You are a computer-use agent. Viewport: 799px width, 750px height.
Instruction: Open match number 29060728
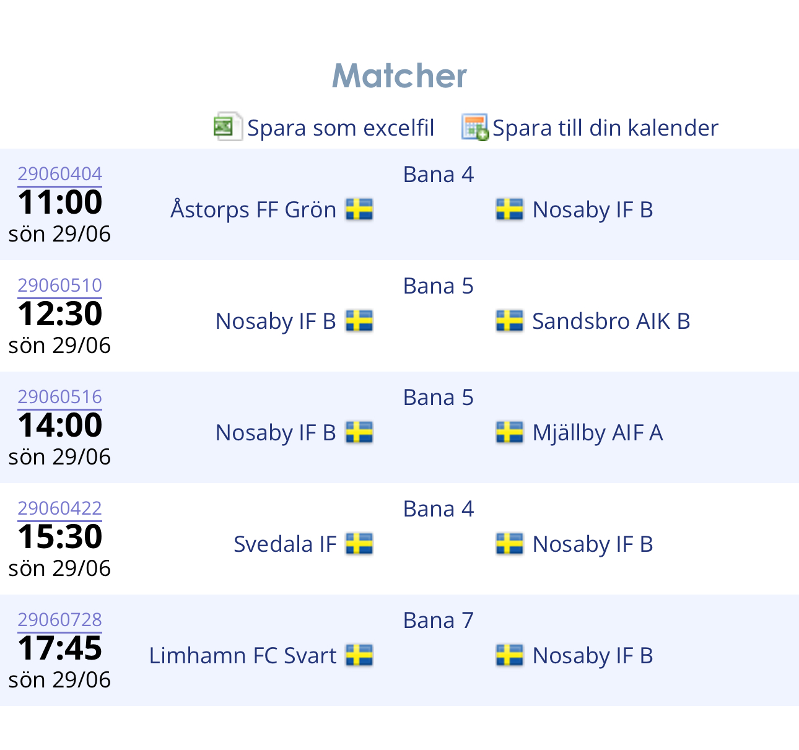[x=59, y=620]
